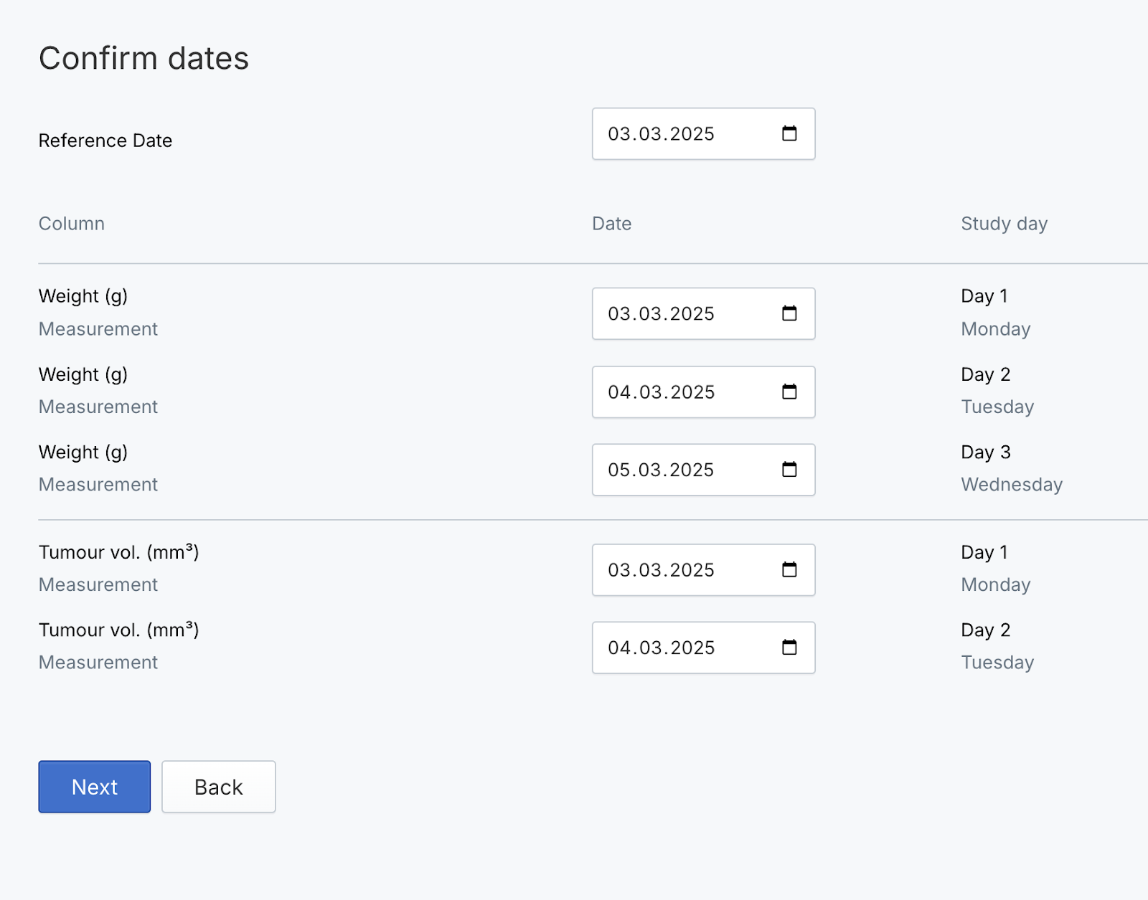Viewport: 1148px width, 900px height.
Task: Click the Column header label
Action: point(72,224)
